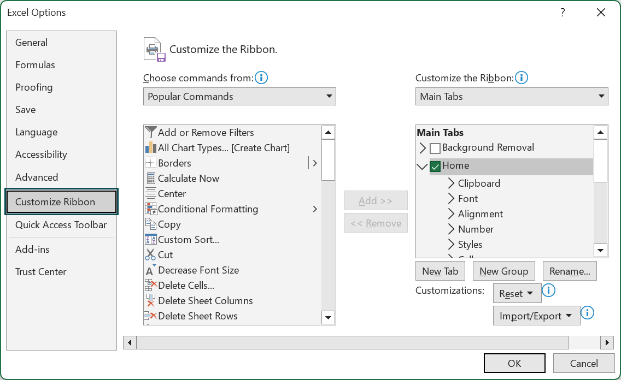
Task: Click the Add >> button
Action: pos(376,200)
